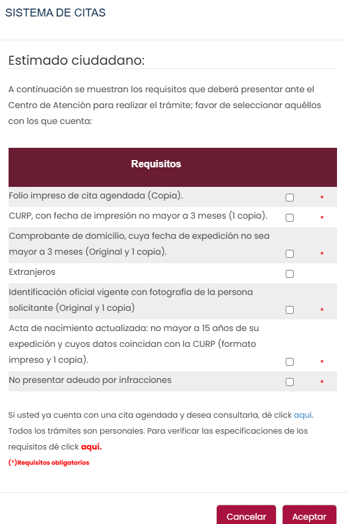Select the Comprobante de domicilio checkbox
The width and height of the screenshot is (348, 524).
(289, 253)
